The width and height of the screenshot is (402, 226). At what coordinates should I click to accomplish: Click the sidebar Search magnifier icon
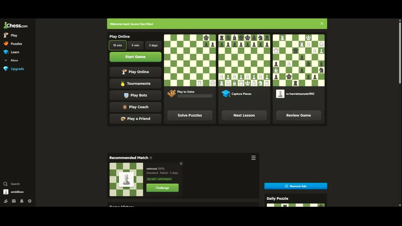(x=5, y=184)
